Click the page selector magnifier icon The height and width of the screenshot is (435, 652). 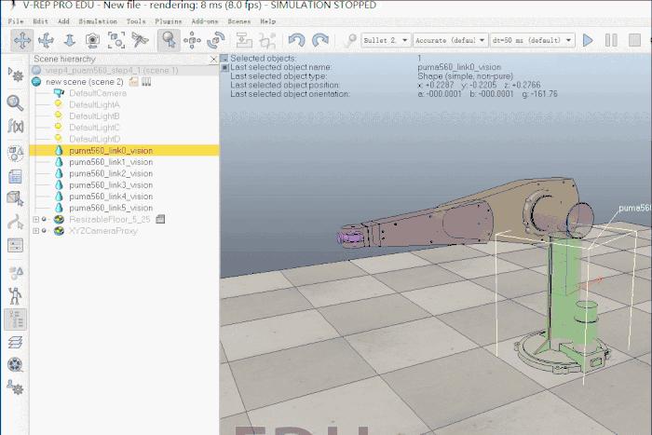(15, 102)
